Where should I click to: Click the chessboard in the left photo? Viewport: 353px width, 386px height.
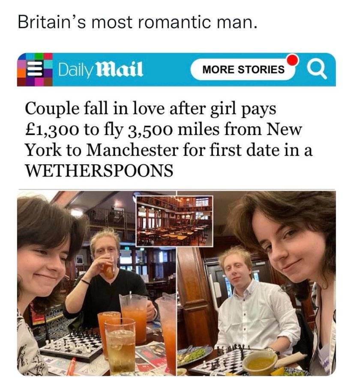point(71,347)
